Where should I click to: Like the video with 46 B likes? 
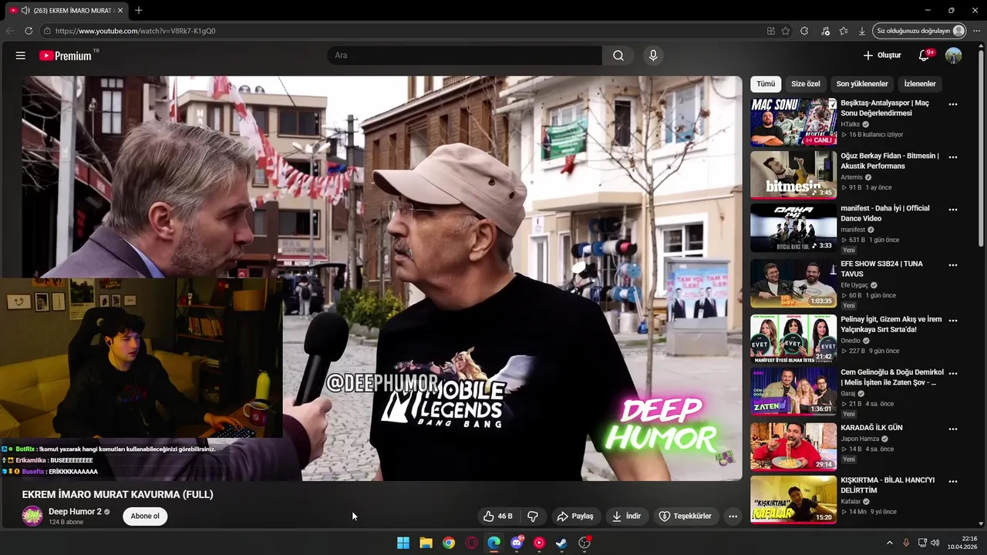[498, 516]
